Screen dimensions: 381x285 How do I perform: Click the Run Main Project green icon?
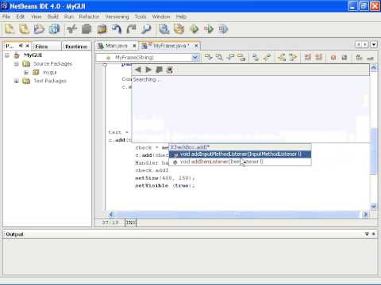[x=194, y=28]
